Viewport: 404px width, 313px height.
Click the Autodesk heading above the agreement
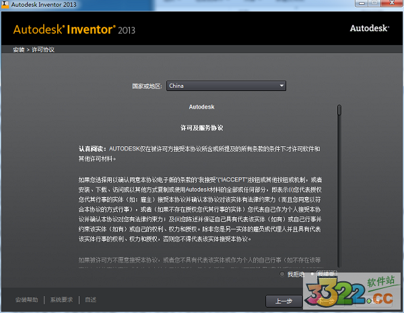201,107
